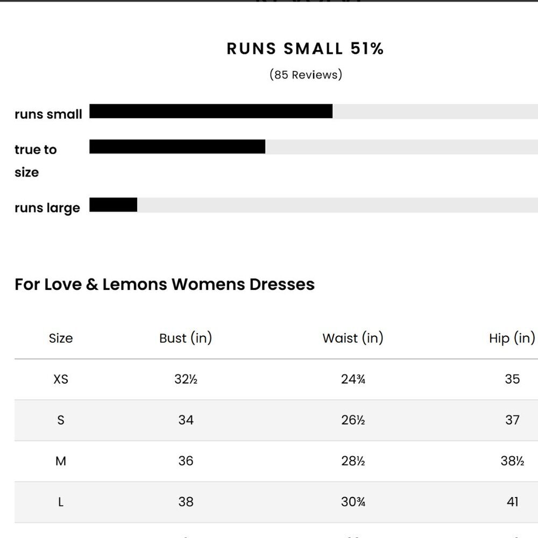Open the 85 Reviews link

click(306, 74)
